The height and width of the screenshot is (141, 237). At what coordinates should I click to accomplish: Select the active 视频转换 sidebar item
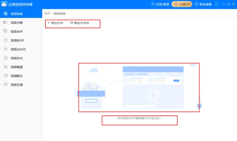21,14
